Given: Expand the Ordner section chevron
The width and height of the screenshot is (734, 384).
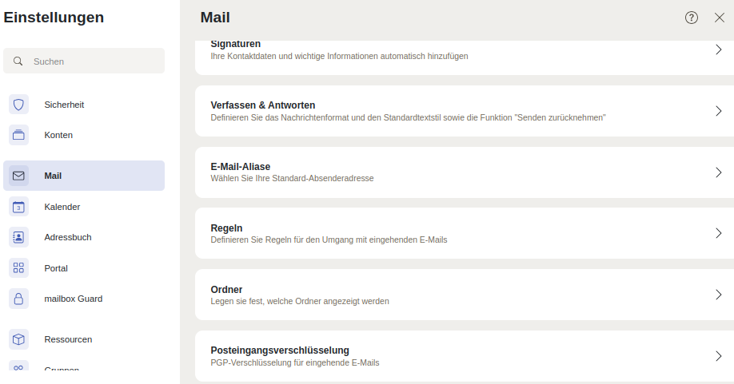Looking at the screenshot, I should tap(718, 295).
